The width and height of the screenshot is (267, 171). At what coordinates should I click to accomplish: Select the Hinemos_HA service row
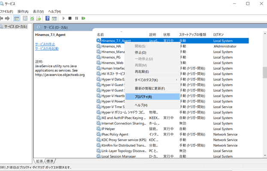click(172, 46)
